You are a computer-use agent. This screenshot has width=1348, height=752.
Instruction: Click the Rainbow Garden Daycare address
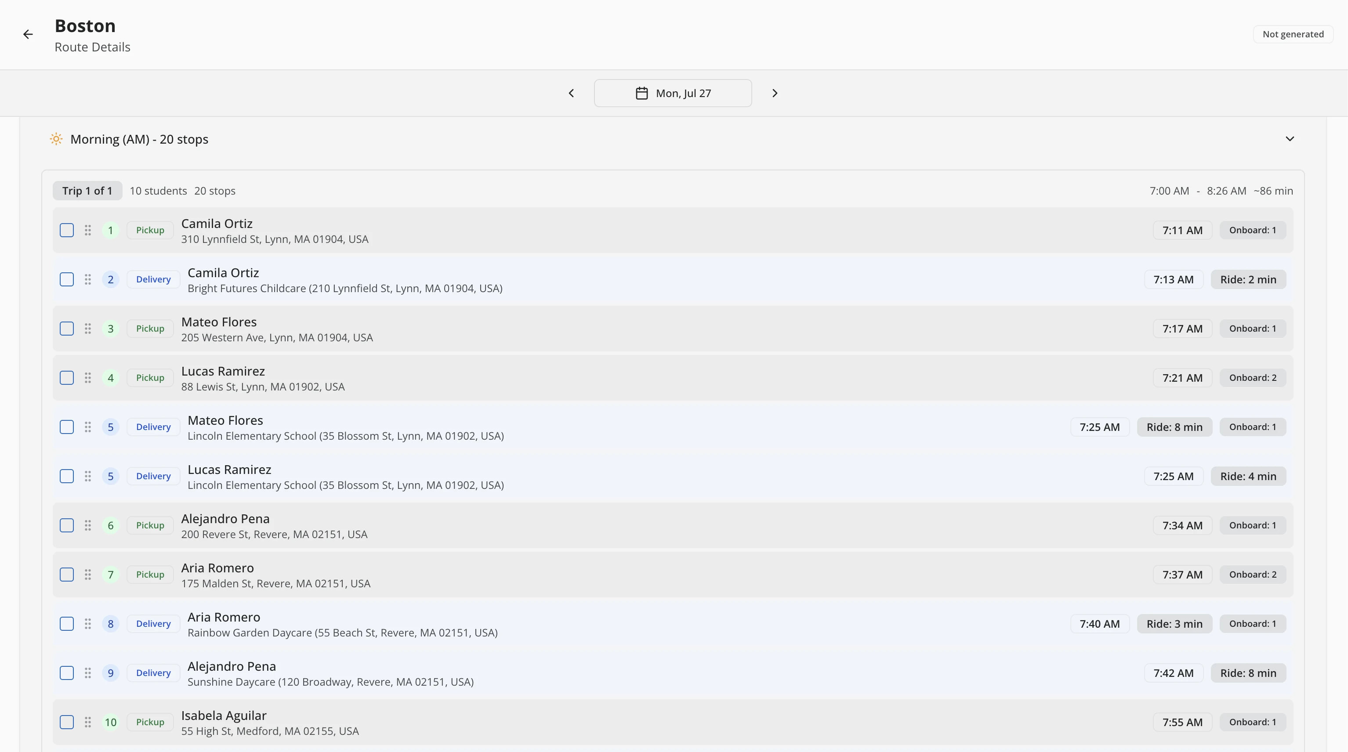342,633
